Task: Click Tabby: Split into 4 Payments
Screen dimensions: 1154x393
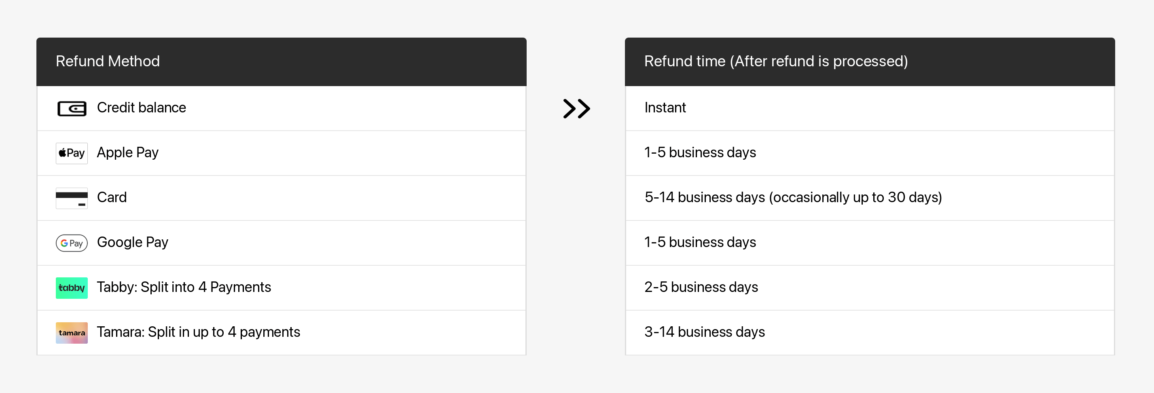Action: click(184, 287)
